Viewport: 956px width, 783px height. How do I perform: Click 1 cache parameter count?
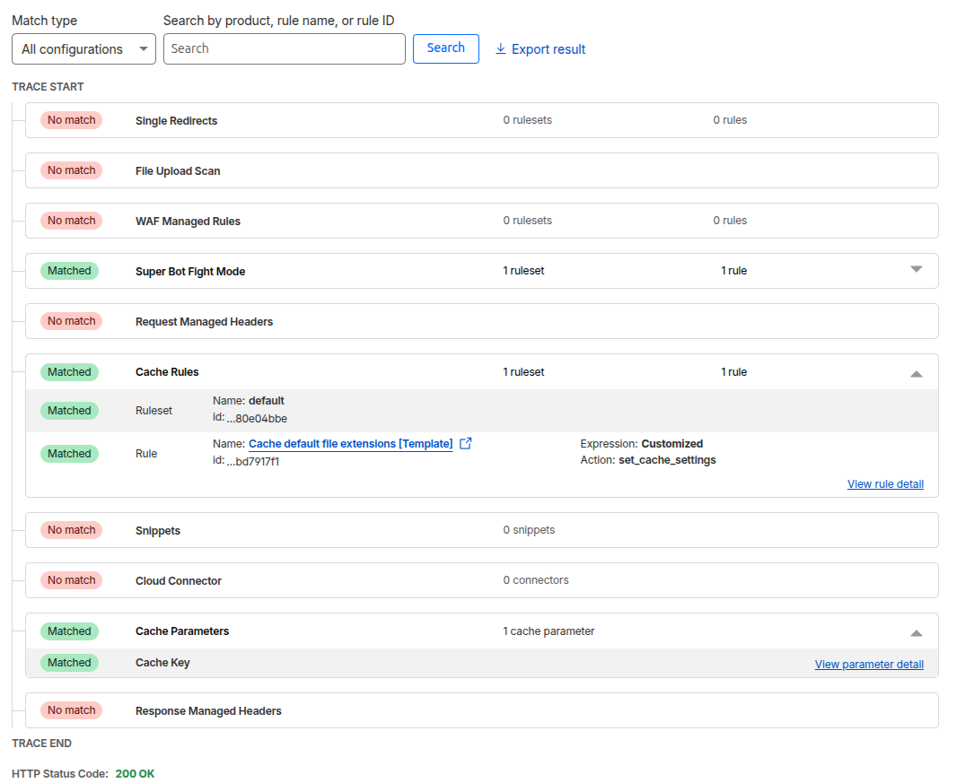(x=548, y=631)
